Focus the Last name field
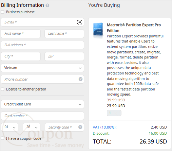 tap(64, 34)
